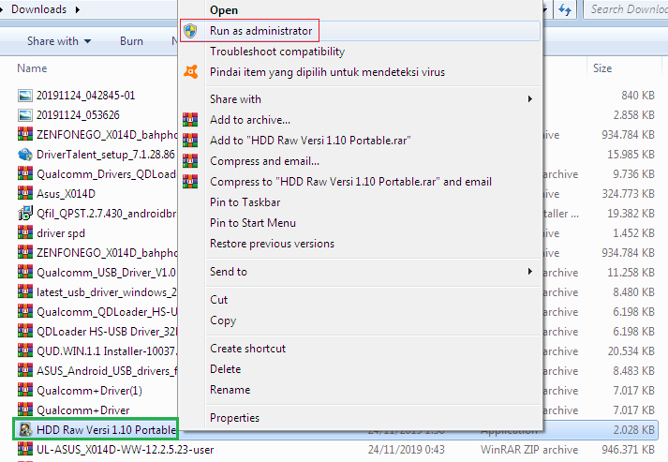Click the QUD.WIN.1.1 Installer archive icon
Image resolution: width=668 pixels, height=462 pixels.
[x=25, y=351]
